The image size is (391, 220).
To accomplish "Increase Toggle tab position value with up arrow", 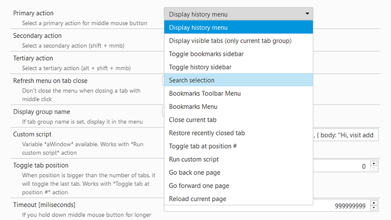I will [x=374, y=164].
